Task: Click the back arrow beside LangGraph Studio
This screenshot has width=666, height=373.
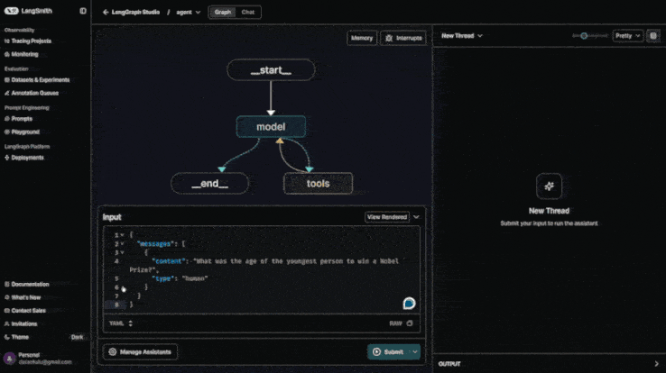Action: pyautogui.click(x=106, y=13)
